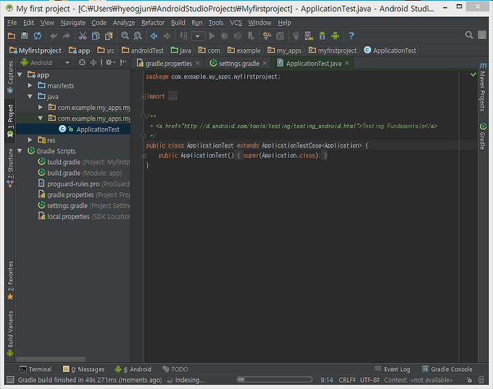Open the Event Log
Screen dimensions: 493x389
[x=393, y=369]
